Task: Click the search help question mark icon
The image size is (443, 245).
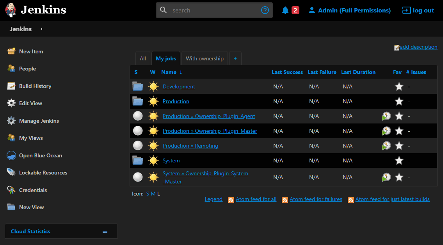Action: (x=265, y=10)
